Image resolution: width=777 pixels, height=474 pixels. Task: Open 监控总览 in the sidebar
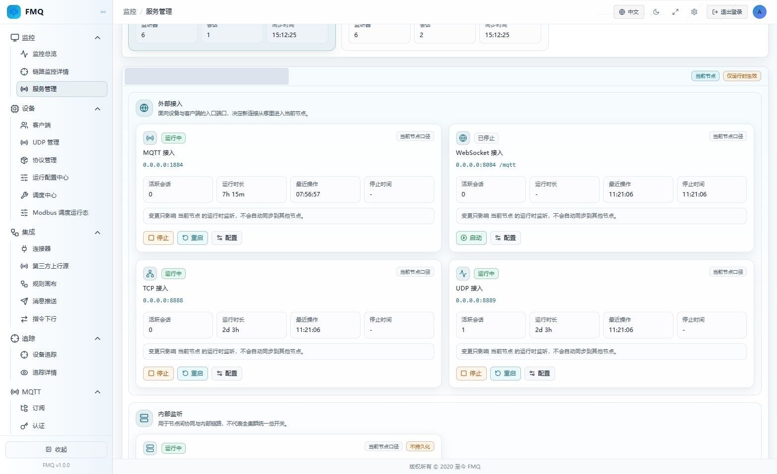click(62, 53)
